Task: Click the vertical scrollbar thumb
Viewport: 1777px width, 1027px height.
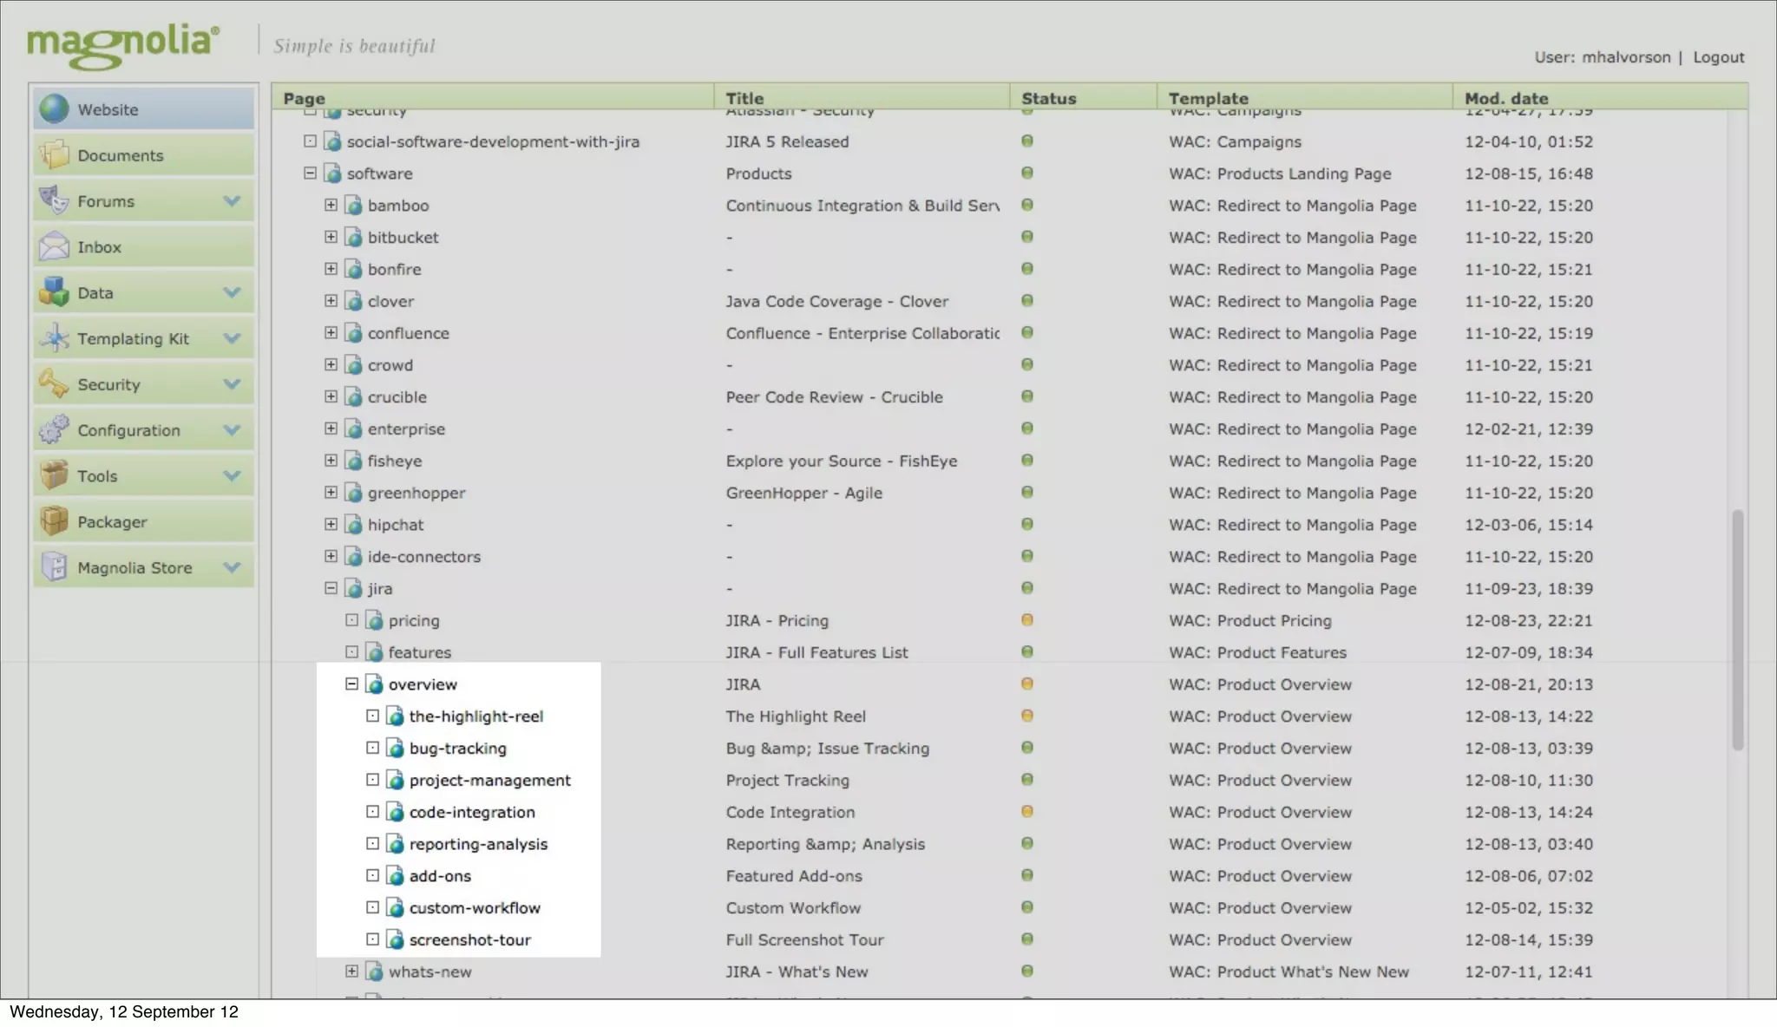Action: (x=1737, y=629)
